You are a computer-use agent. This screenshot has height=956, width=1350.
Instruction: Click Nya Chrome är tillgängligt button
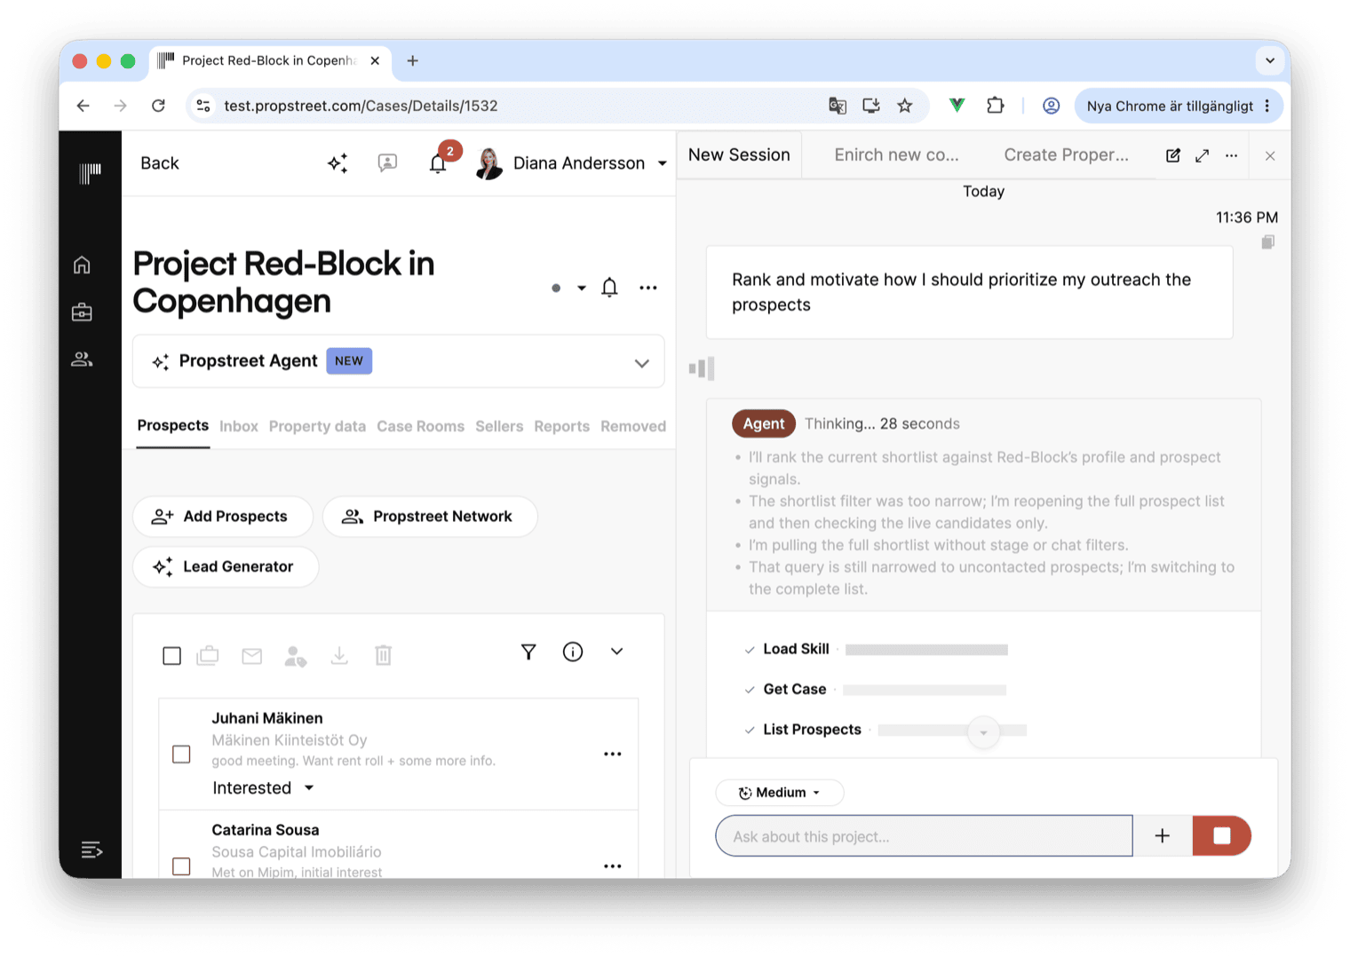(1179, 106)
